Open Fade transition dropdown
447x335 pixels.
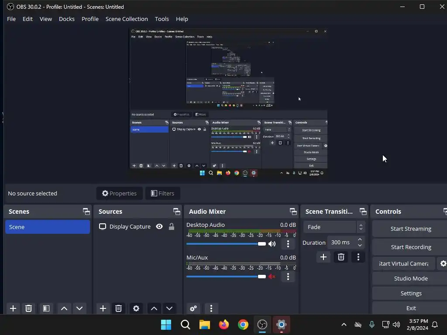(x=334, y=227)
